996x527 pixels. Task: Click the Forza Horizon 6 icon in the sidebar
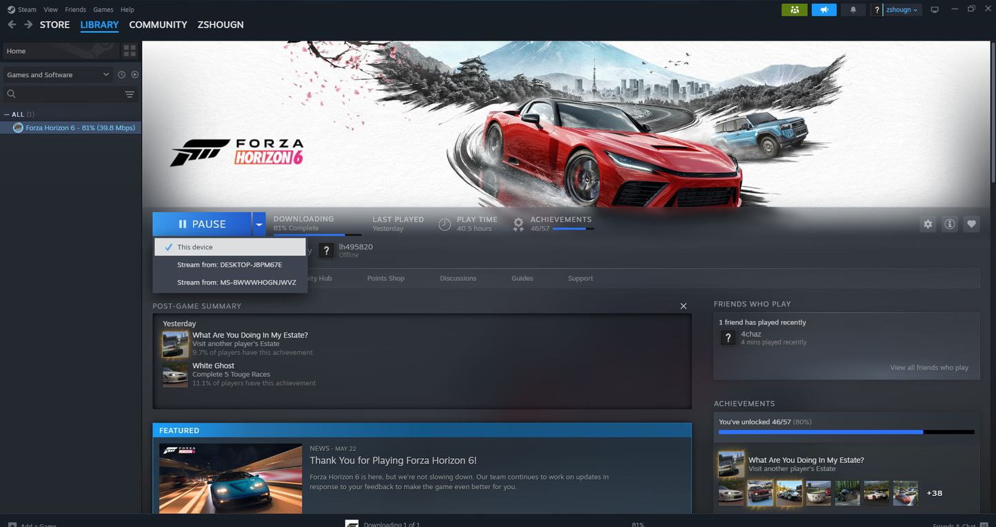point(18,127)
